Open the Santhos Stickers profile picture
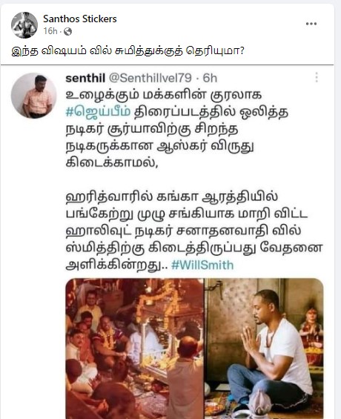The height and width of the screenshot is (419, 341). [24, 25]
